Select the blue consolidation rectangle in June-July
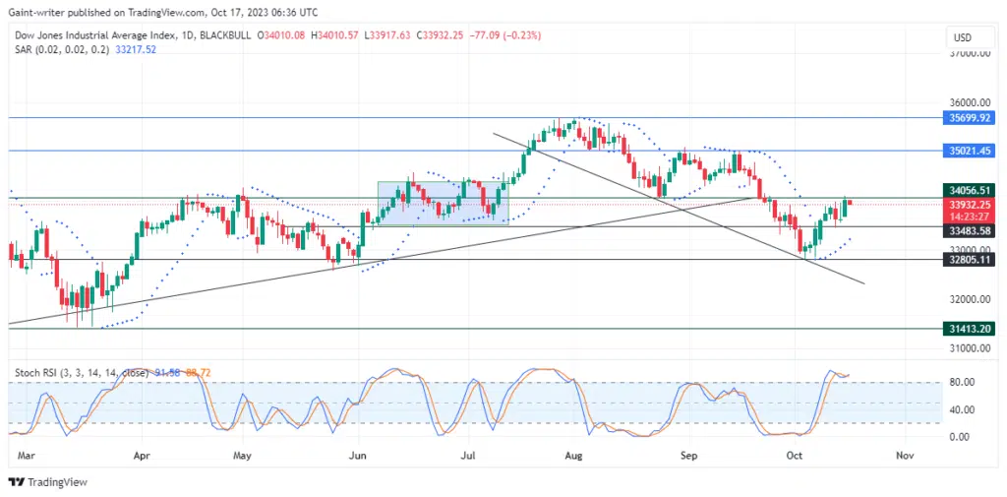Screen dimensions: 1007x497 (x=444, y=203)
